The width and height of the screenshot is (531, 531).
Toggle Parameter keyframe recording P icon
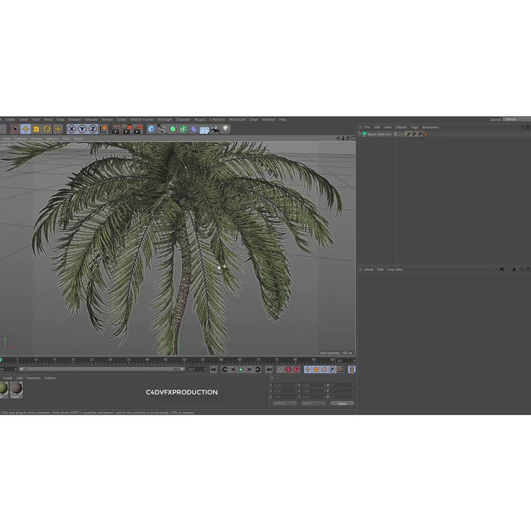pyautogui.click(x=332, y=369)
